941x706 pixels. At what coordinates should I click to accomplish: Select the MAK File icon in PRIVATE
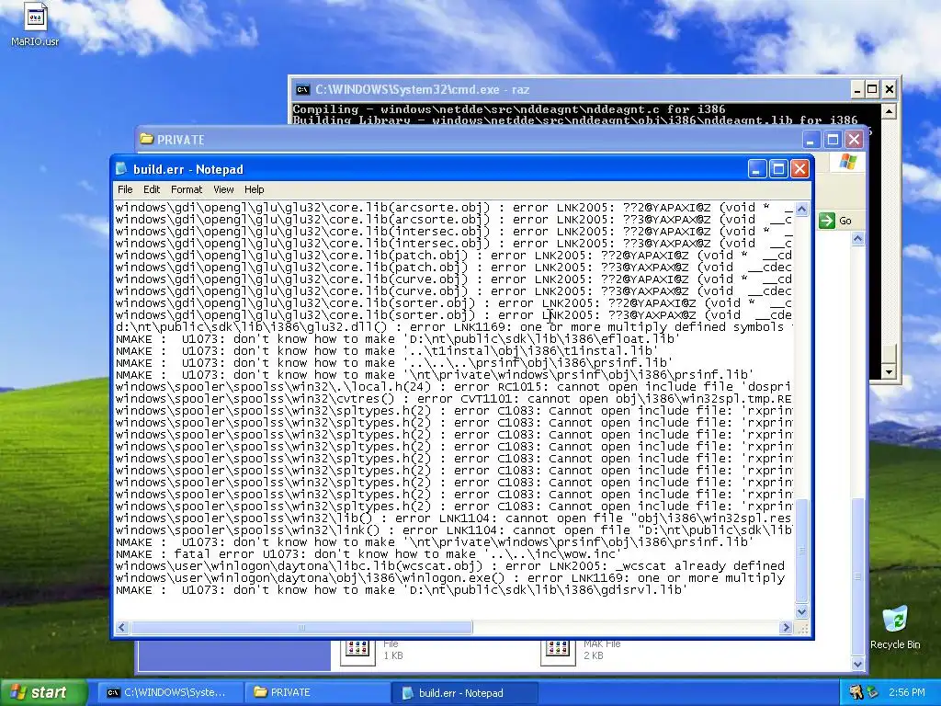click(x=558, y=651)
